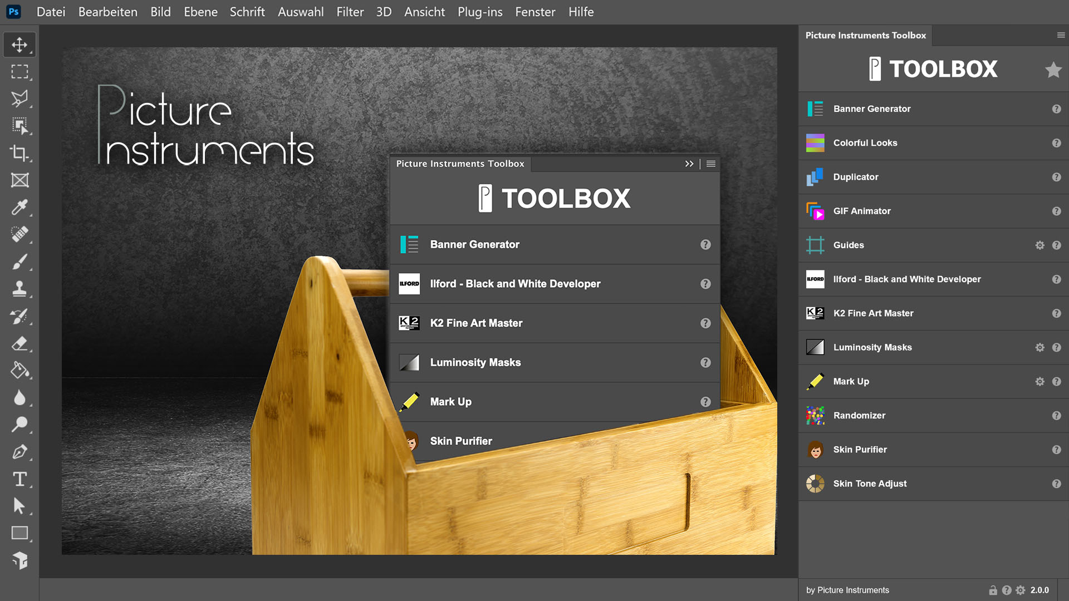Open the floating Toolbox panel menu

(711, 164)
